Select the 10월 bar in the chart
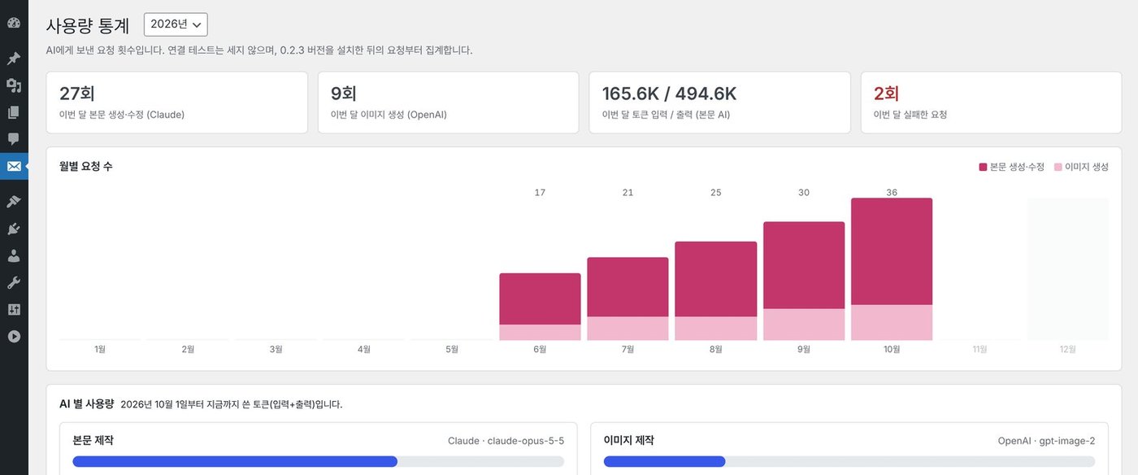 click(892, 269)
